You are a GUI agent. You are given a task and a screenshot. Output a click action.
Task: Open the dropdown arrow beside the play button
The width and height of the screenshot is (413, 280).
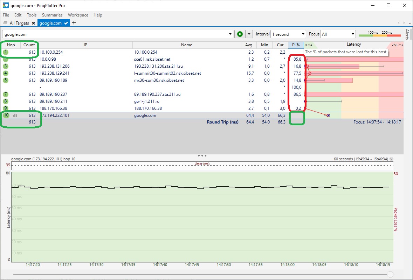[x=249, y=34]
